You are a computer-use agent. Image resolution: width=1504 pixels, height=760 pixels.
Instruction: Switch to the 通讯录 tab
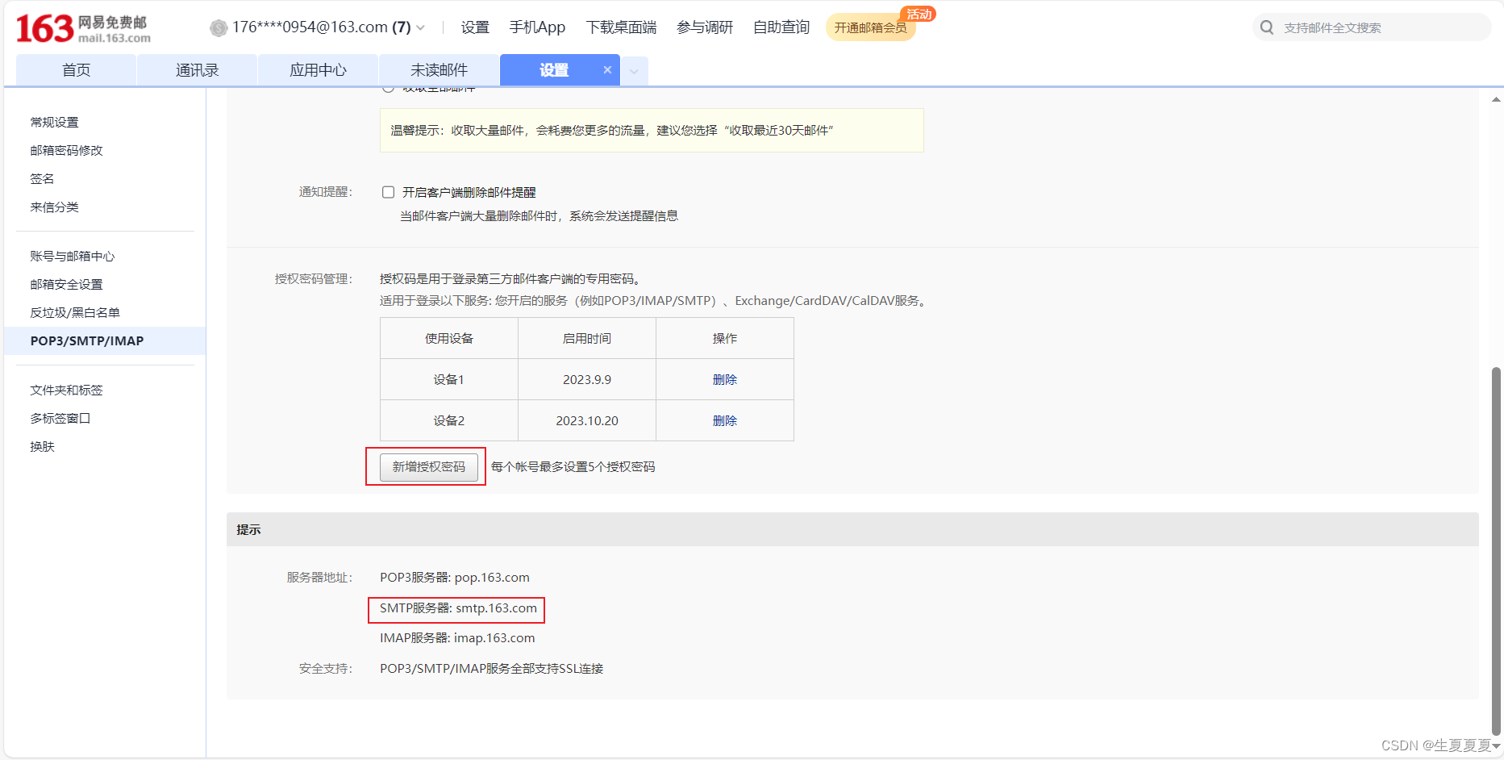[197, 70]
